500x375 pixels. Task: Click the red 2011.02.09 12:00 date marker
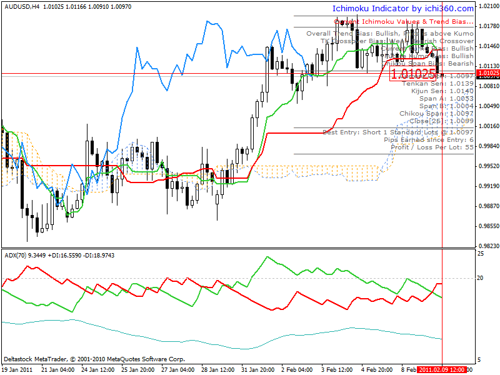tap(442, 370)
